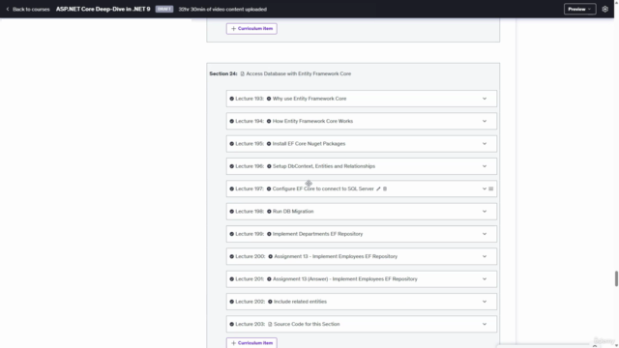Click video icon of Install EF Core Nuget Packages

point(269,144)
